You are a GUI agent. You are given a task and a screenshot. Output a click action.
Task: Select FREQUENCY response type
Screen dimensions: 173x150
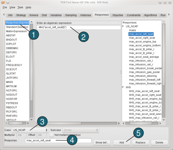(17, 65)
